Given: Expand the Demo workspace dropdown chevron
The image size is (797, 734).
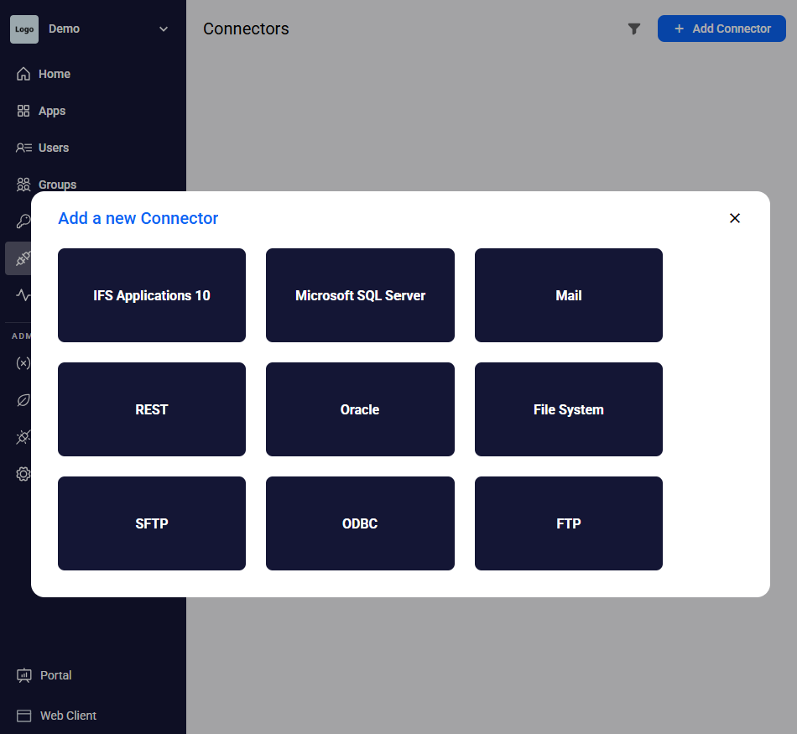Looking at the screenshot, I should [164, 29].
